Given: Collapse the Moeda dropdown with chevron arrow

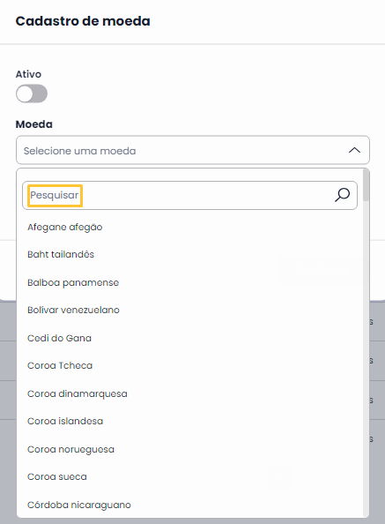Looking at the screenshot, I should (354, 150).
